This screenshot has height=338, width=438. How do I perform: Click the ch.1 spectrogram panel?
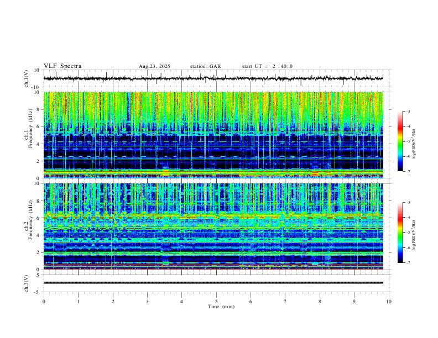(213, 135)
